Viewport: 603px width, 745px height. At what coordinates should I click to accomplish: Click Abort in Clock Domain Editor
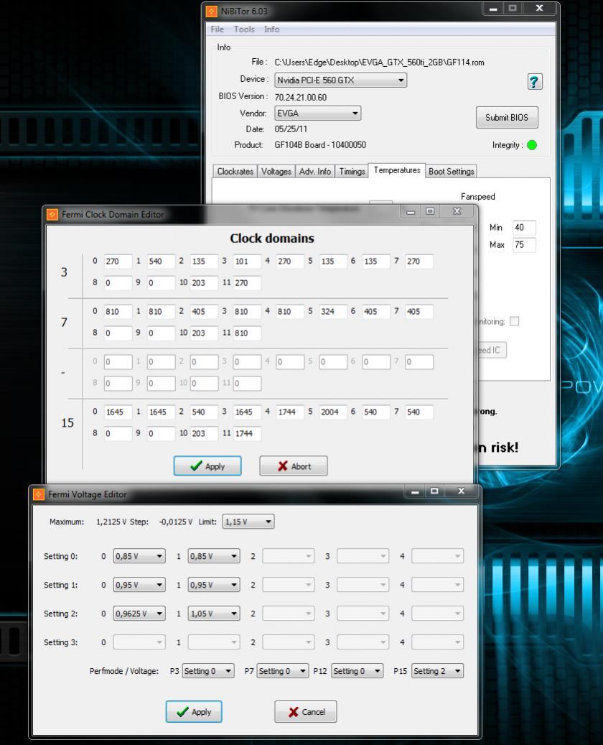[x=294, y=466]
